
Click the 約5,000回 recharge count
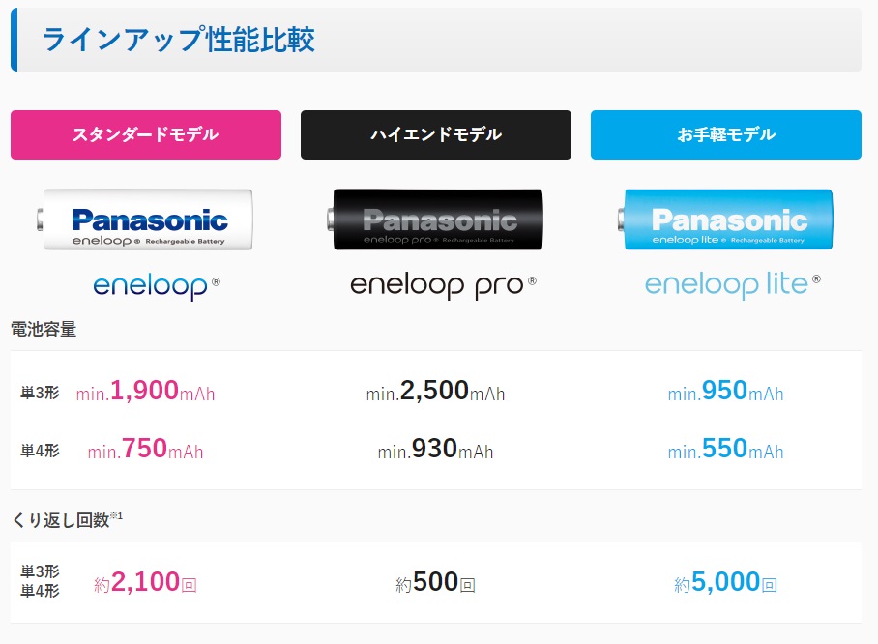(x=725, y=582)
